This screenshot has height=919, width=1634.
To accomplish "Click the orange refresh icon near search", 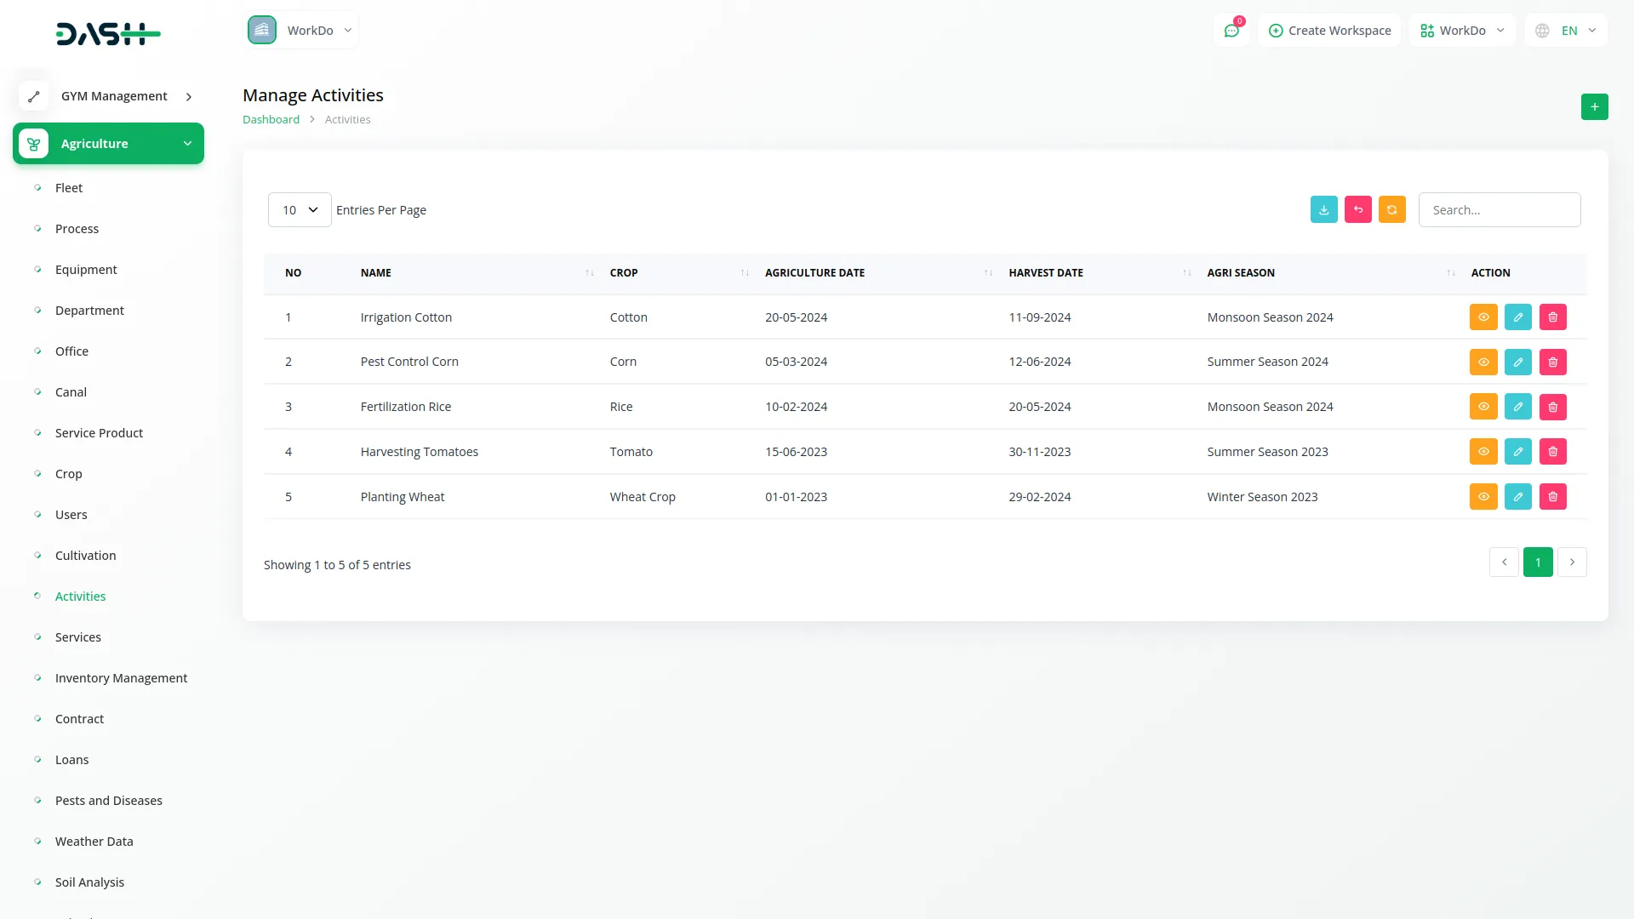I will 1391,210.
